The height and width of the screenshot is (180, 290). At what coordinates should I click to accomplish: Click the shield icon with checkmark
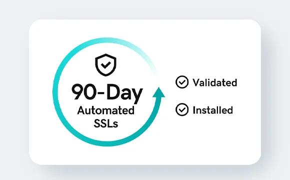(x=105, y=64)
